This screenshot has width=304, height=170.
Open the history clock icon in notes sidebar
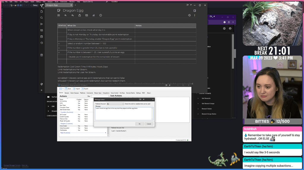[42, 43]
